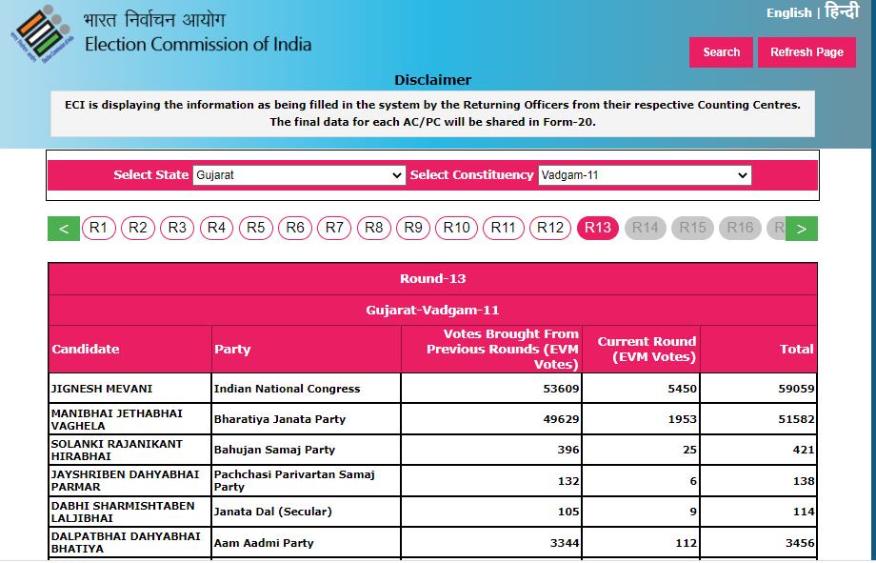Expand the Select Constituency dropdown

tap(644, 175)
